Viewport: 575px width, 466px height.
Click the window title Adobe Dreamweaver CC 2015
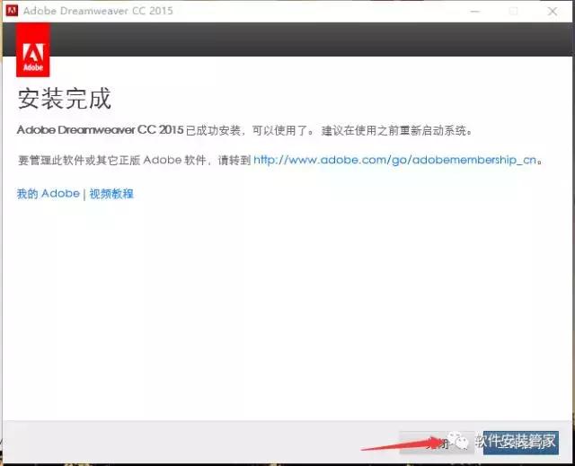[x=98, y=11]
